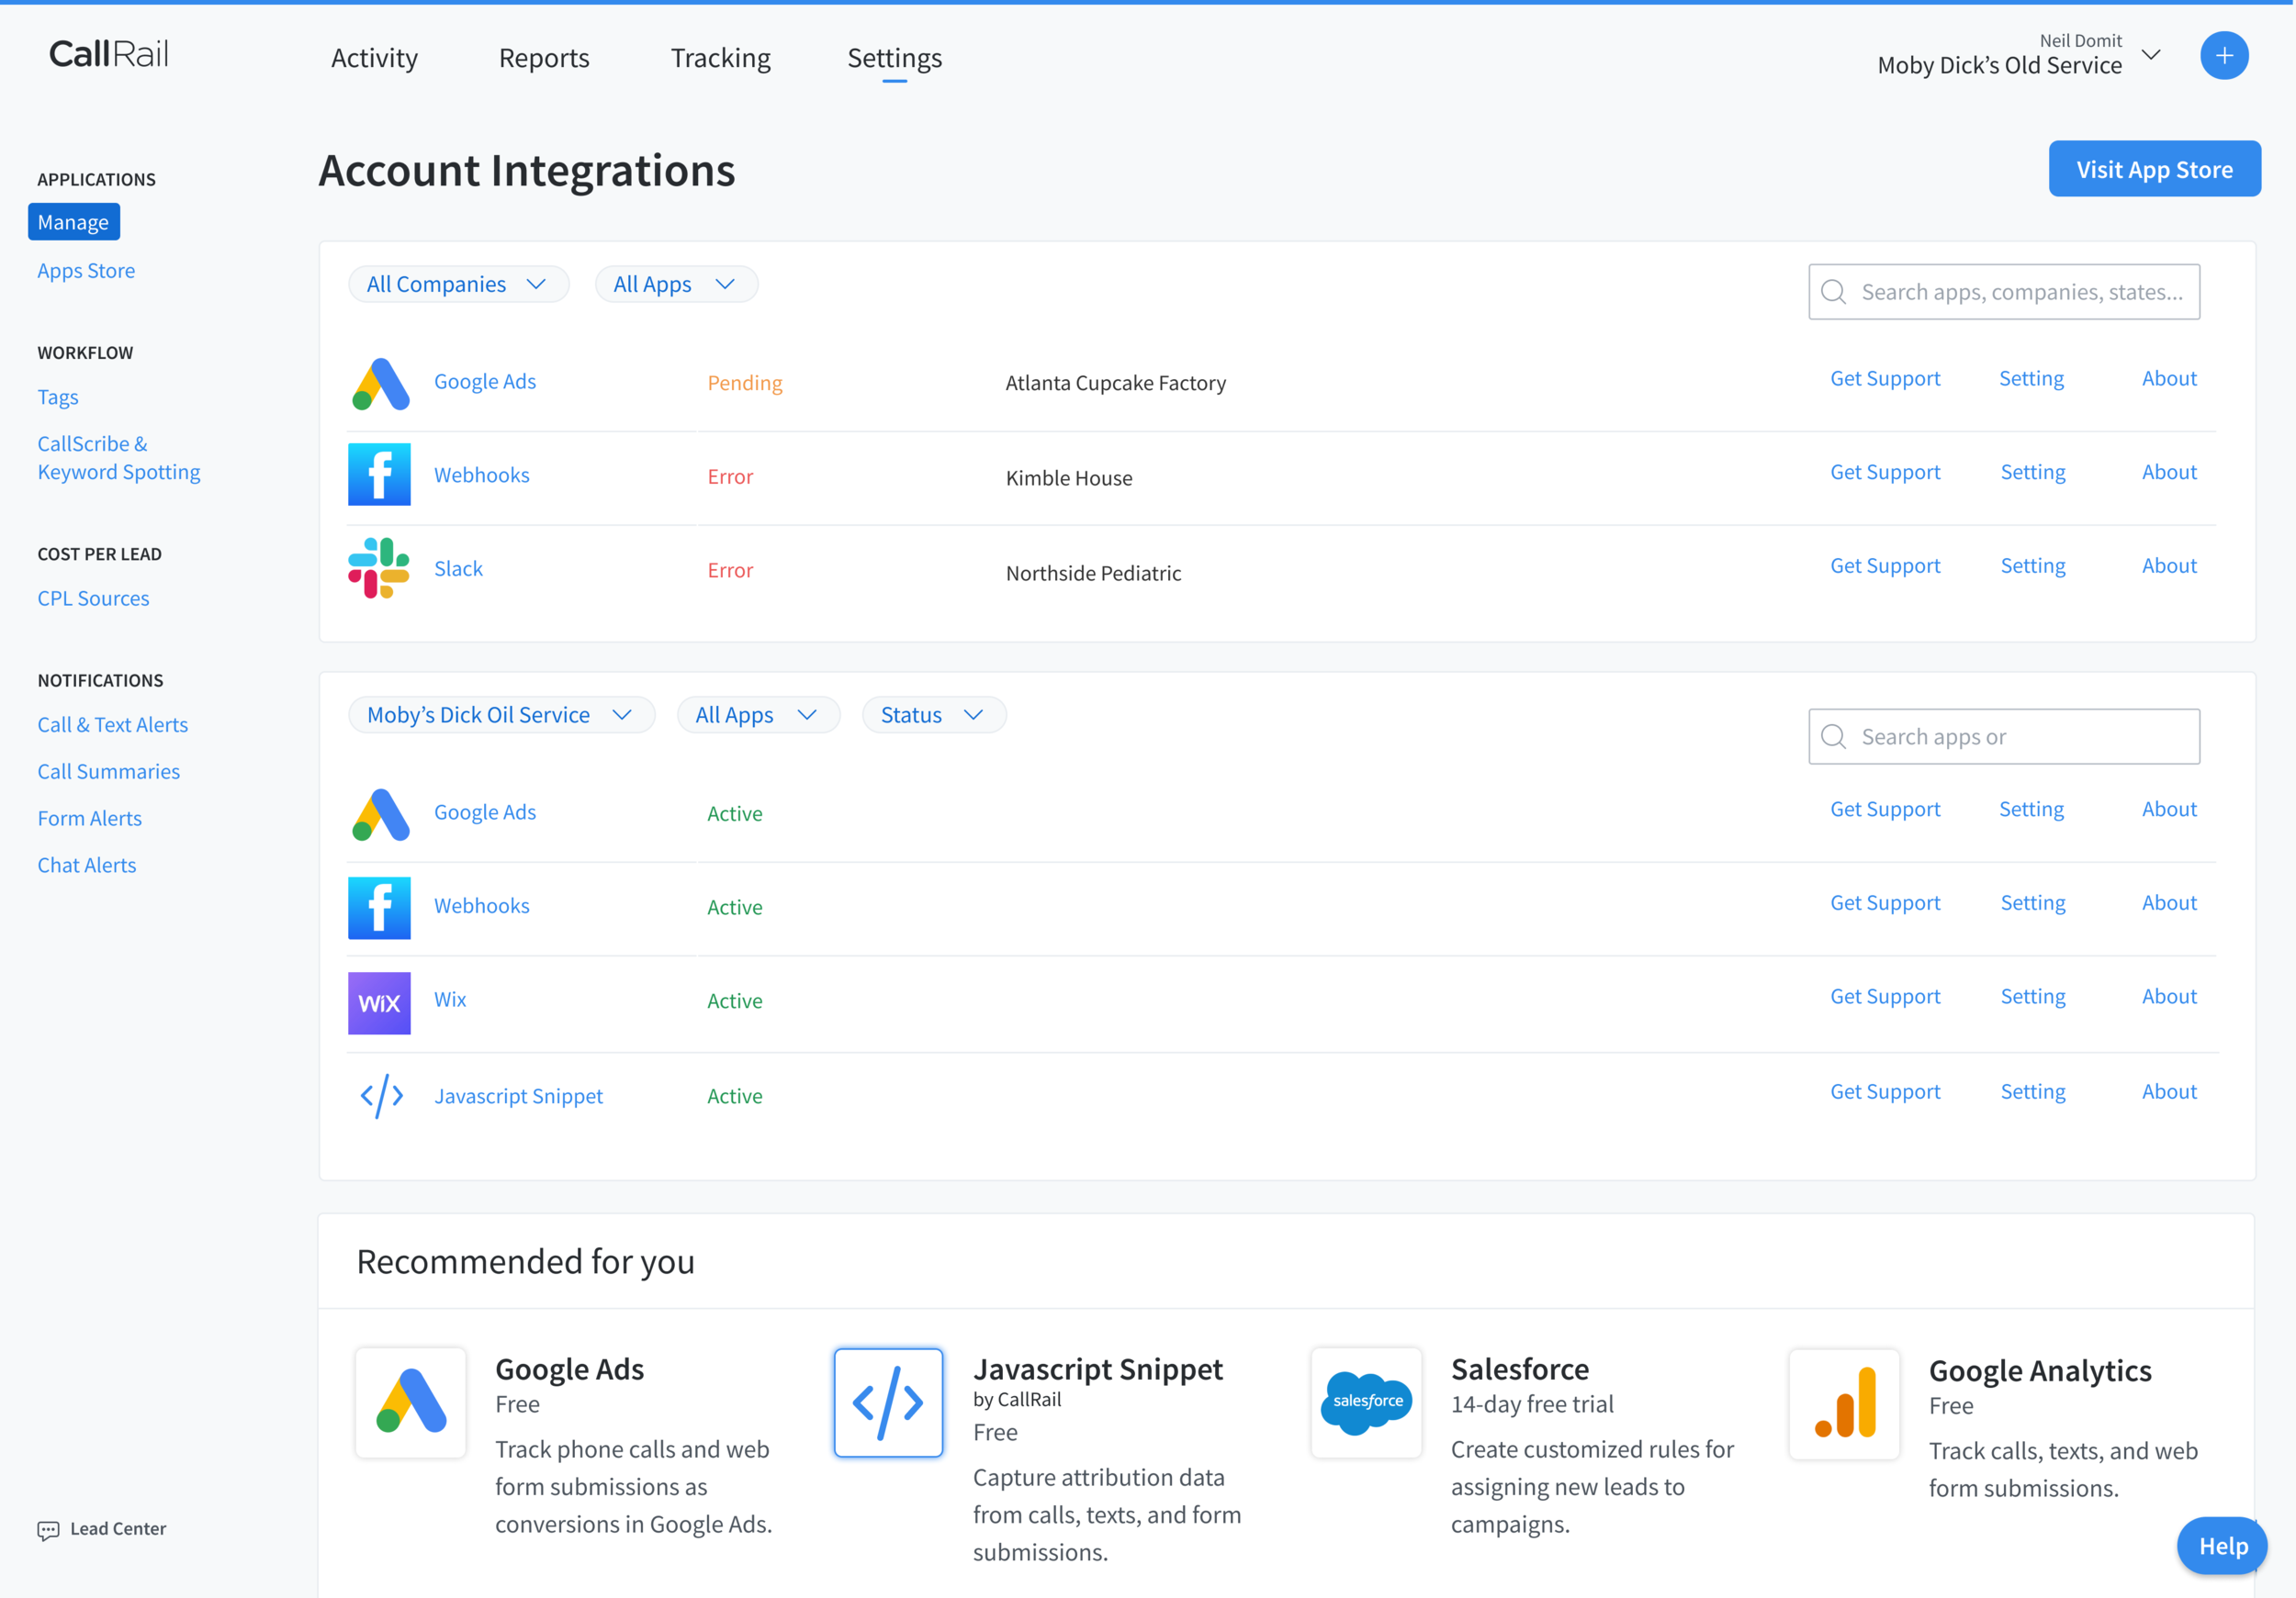Click Setting for Active Webhooks row
This screenshot has height=1598, width=2296.
point(2032,902)
